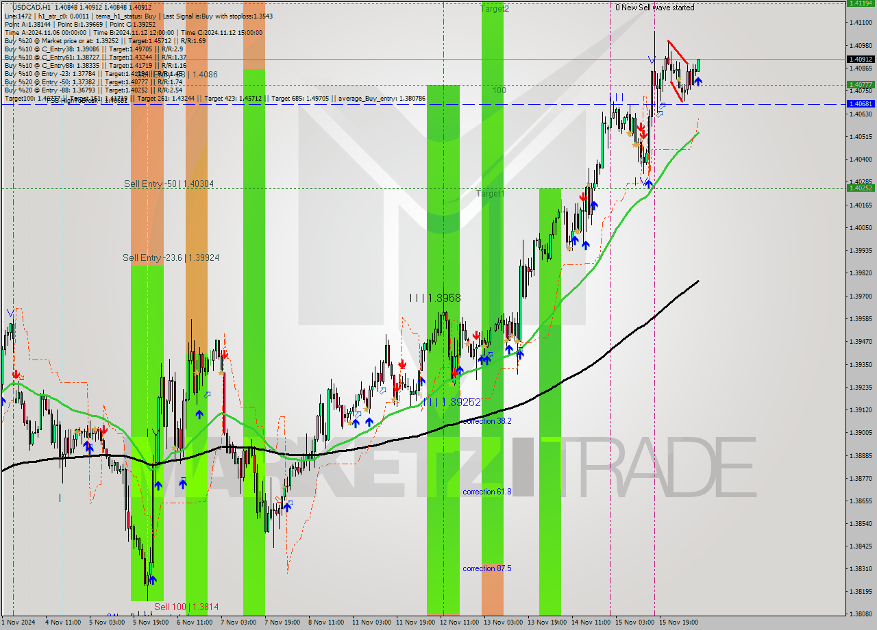
Task: Click the green price tag 1.41194
Action: (861, 3)
